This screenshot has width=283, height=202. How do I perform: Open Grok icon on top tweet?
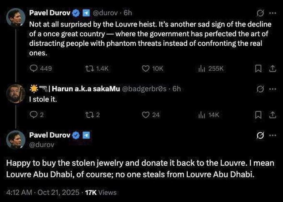click(x=261, y=12)
